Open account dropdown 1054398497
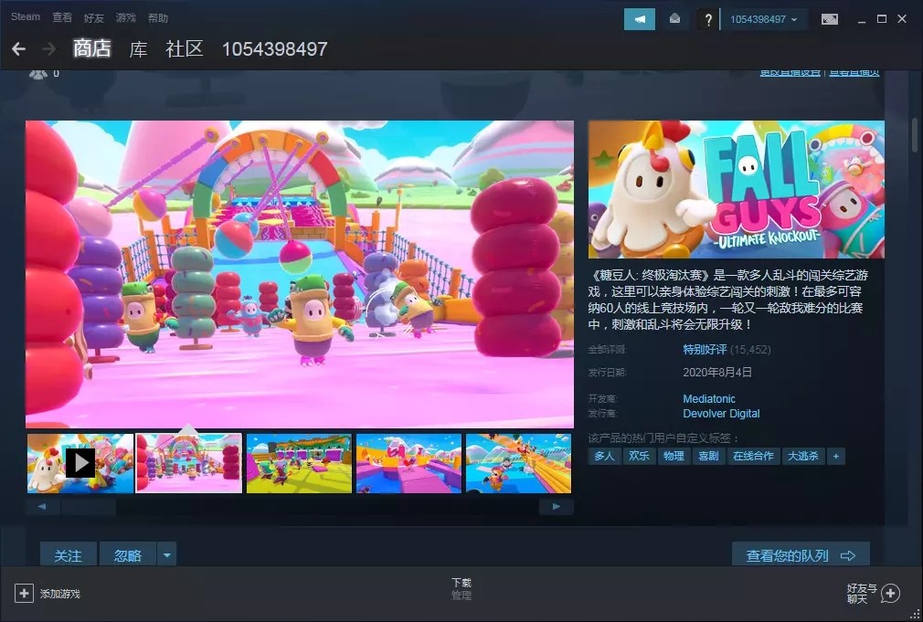The height and width of the screenshot is (622, 923). click(763, 19)
